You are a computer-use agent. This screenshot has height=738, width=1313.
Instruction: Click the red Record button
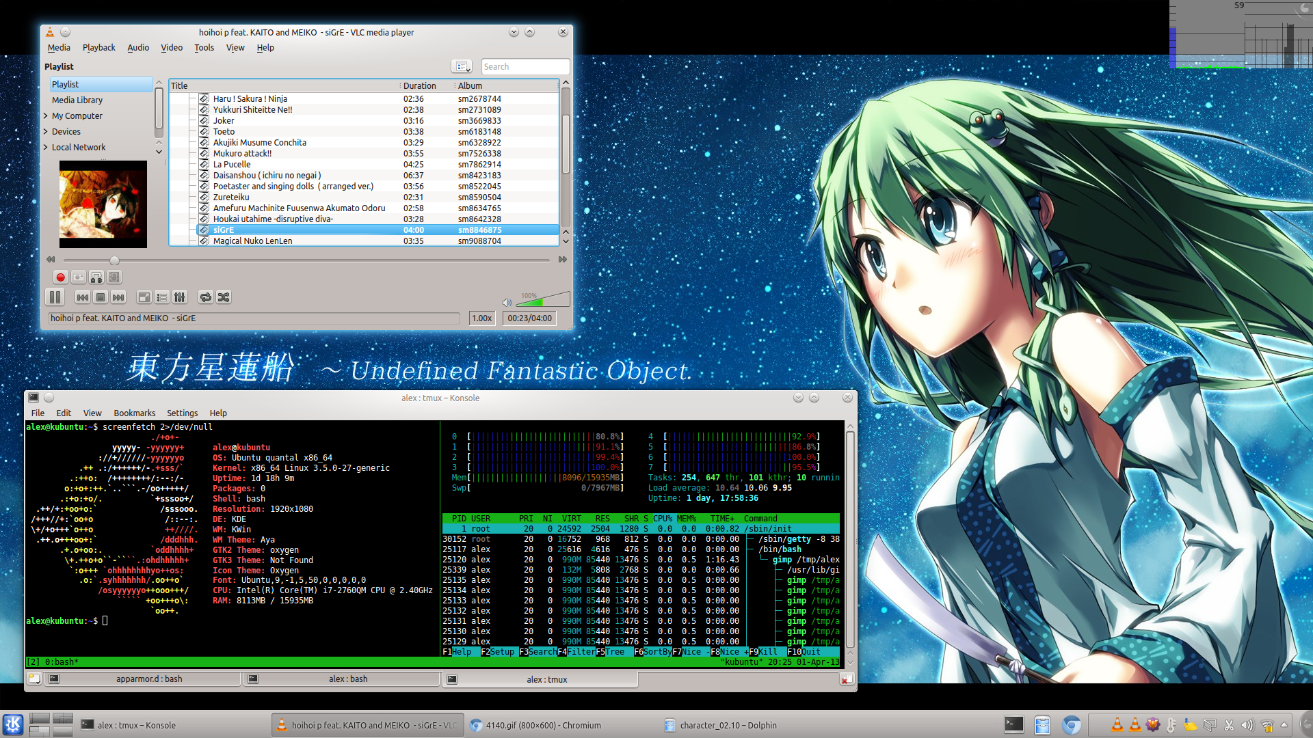tap(60, 277)
